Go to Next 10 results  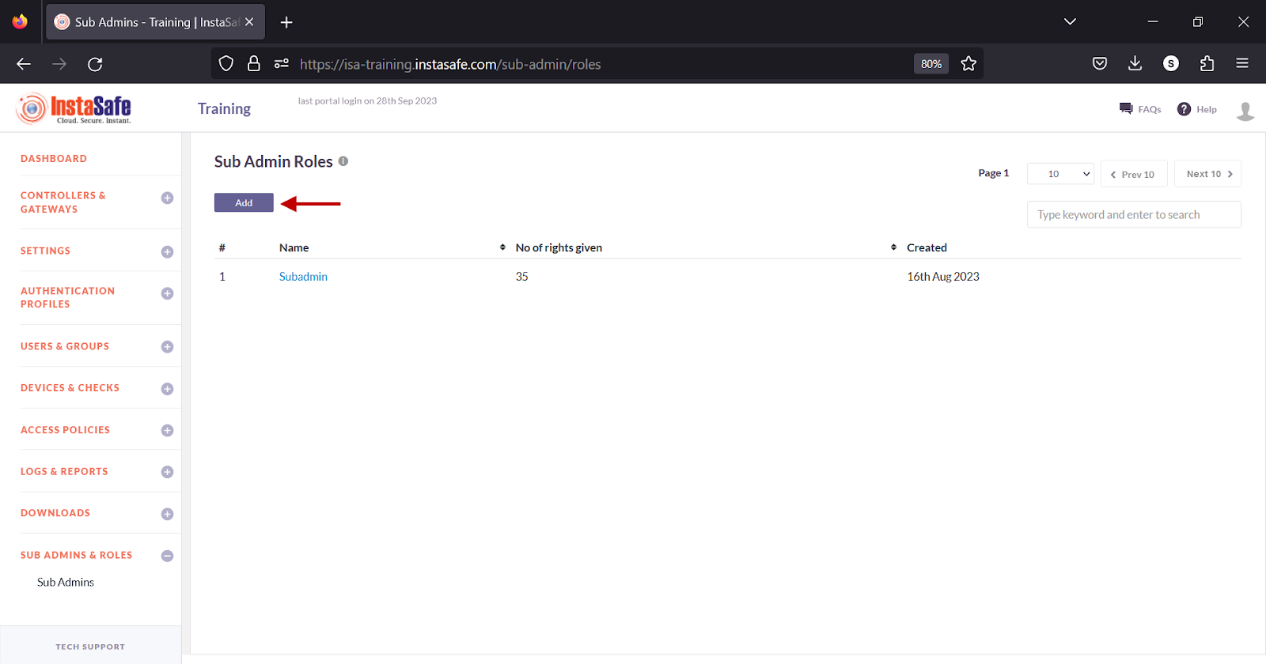pyautogui.click(x=1207, y=174)
